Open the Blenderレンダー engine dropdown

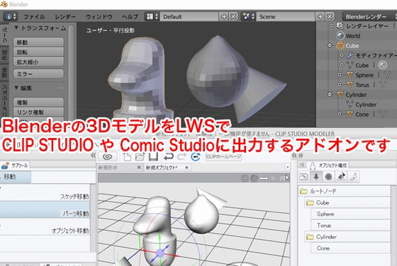(369, 17)
